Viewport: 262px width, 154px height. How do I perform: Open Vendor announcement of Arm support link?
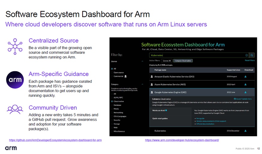211,121
